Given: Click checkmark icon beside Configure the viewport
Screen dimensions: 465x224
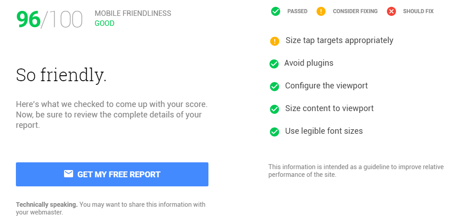Looking at the screenshot, I should click(274, 87).
